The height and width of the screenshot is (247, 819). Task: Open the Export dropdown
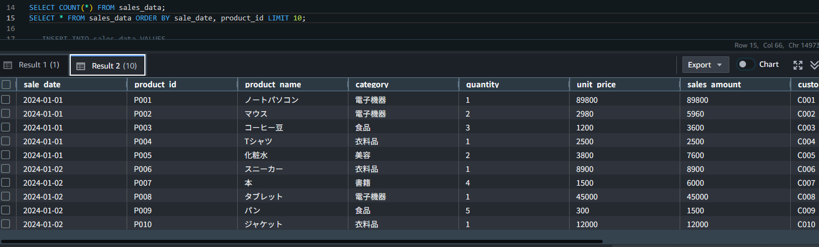point(705,65)
